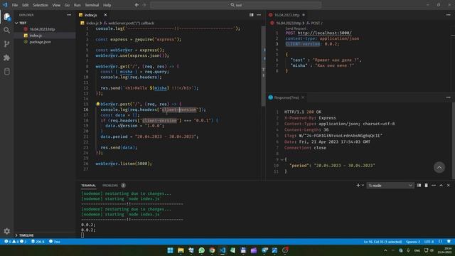Click line and column status entry
This screenshot has width=455, height=256.
[x=382, y=242]
